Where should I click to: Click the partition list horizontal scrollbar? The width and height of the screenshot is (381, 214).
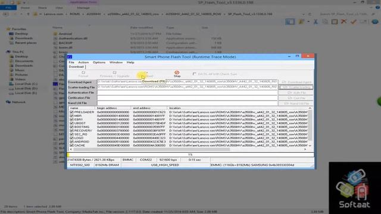tap(152, 149)
